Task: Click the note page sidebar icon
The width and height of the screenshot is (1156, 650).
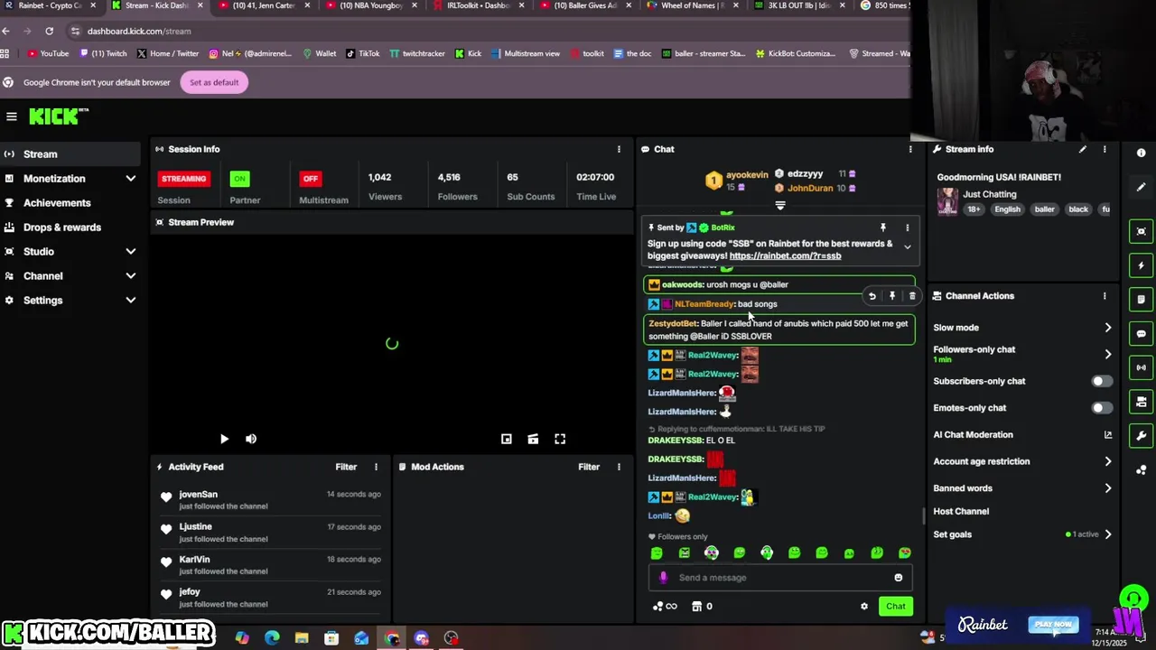Action: (1142, 300)
